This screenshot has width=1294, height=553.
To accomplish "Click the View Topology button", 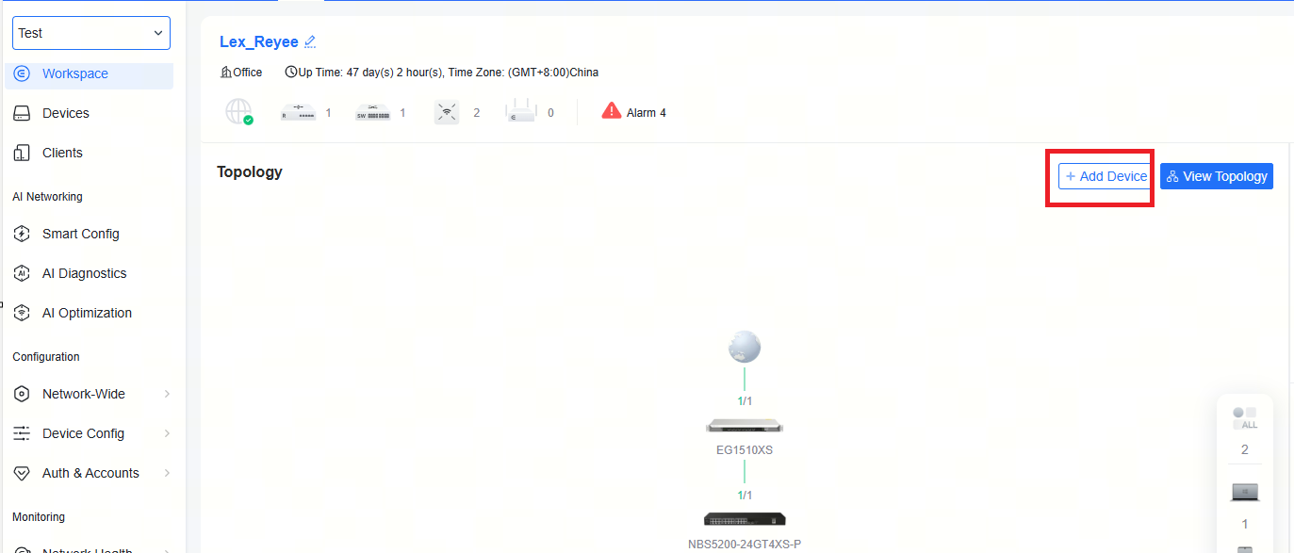I will [x=1216, y=176].
